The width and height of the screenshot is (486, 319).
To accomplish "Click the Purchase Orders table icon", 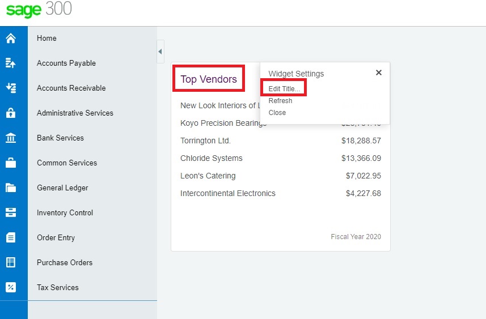I will 11,262.
